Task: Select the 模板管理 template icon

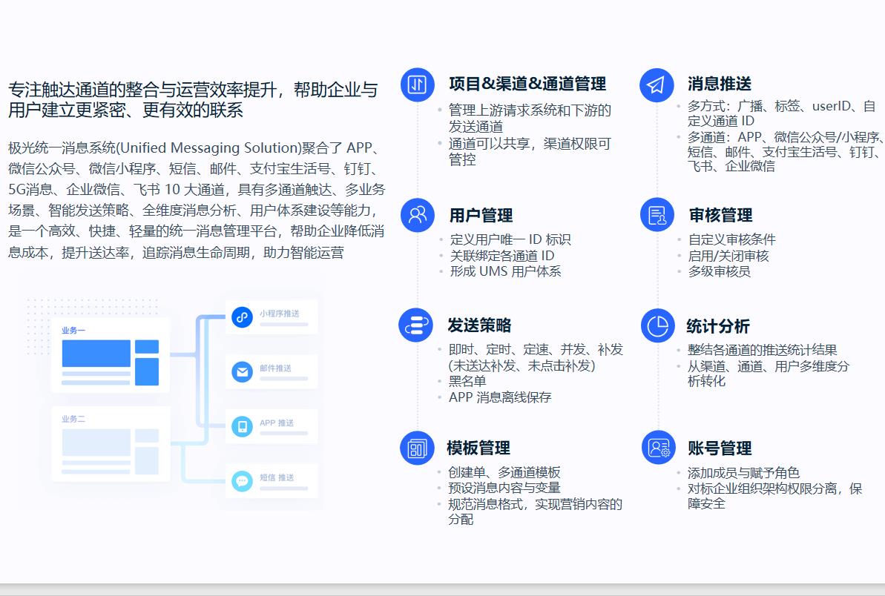Action: [x=417, y=448]
